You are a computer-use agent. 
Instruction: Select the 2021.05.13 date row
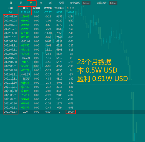tap(10, 112)
